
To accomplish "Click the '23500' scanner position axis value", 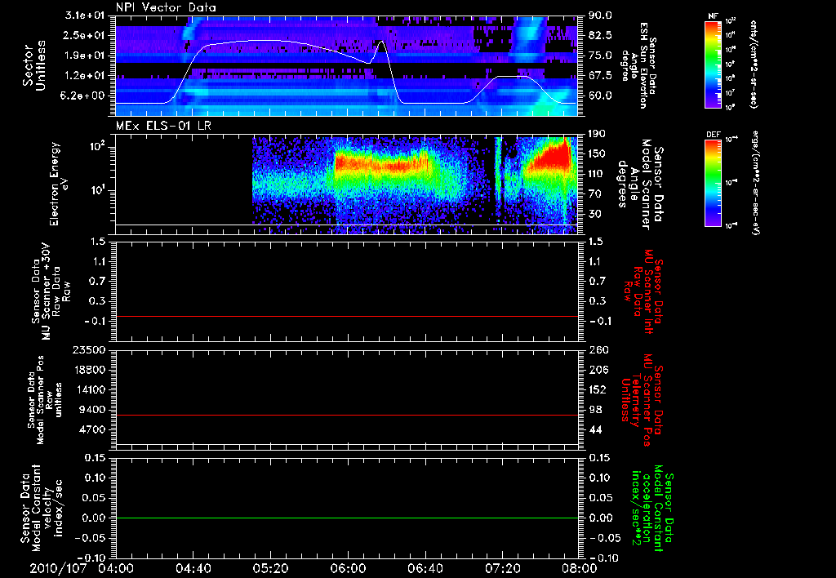I will pos(90,349).
